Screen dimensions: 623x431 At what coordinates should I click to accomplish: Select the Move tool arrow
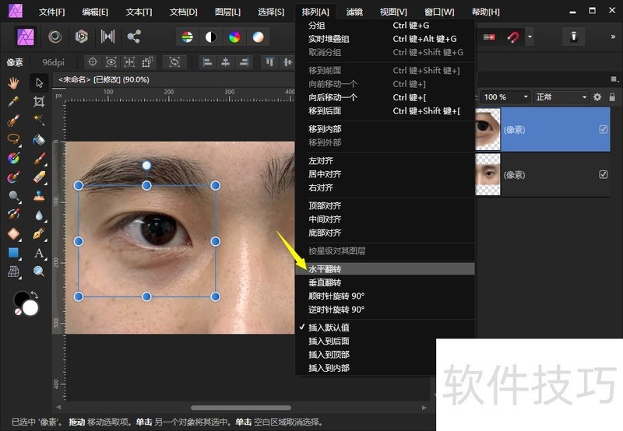pos(39,83)
